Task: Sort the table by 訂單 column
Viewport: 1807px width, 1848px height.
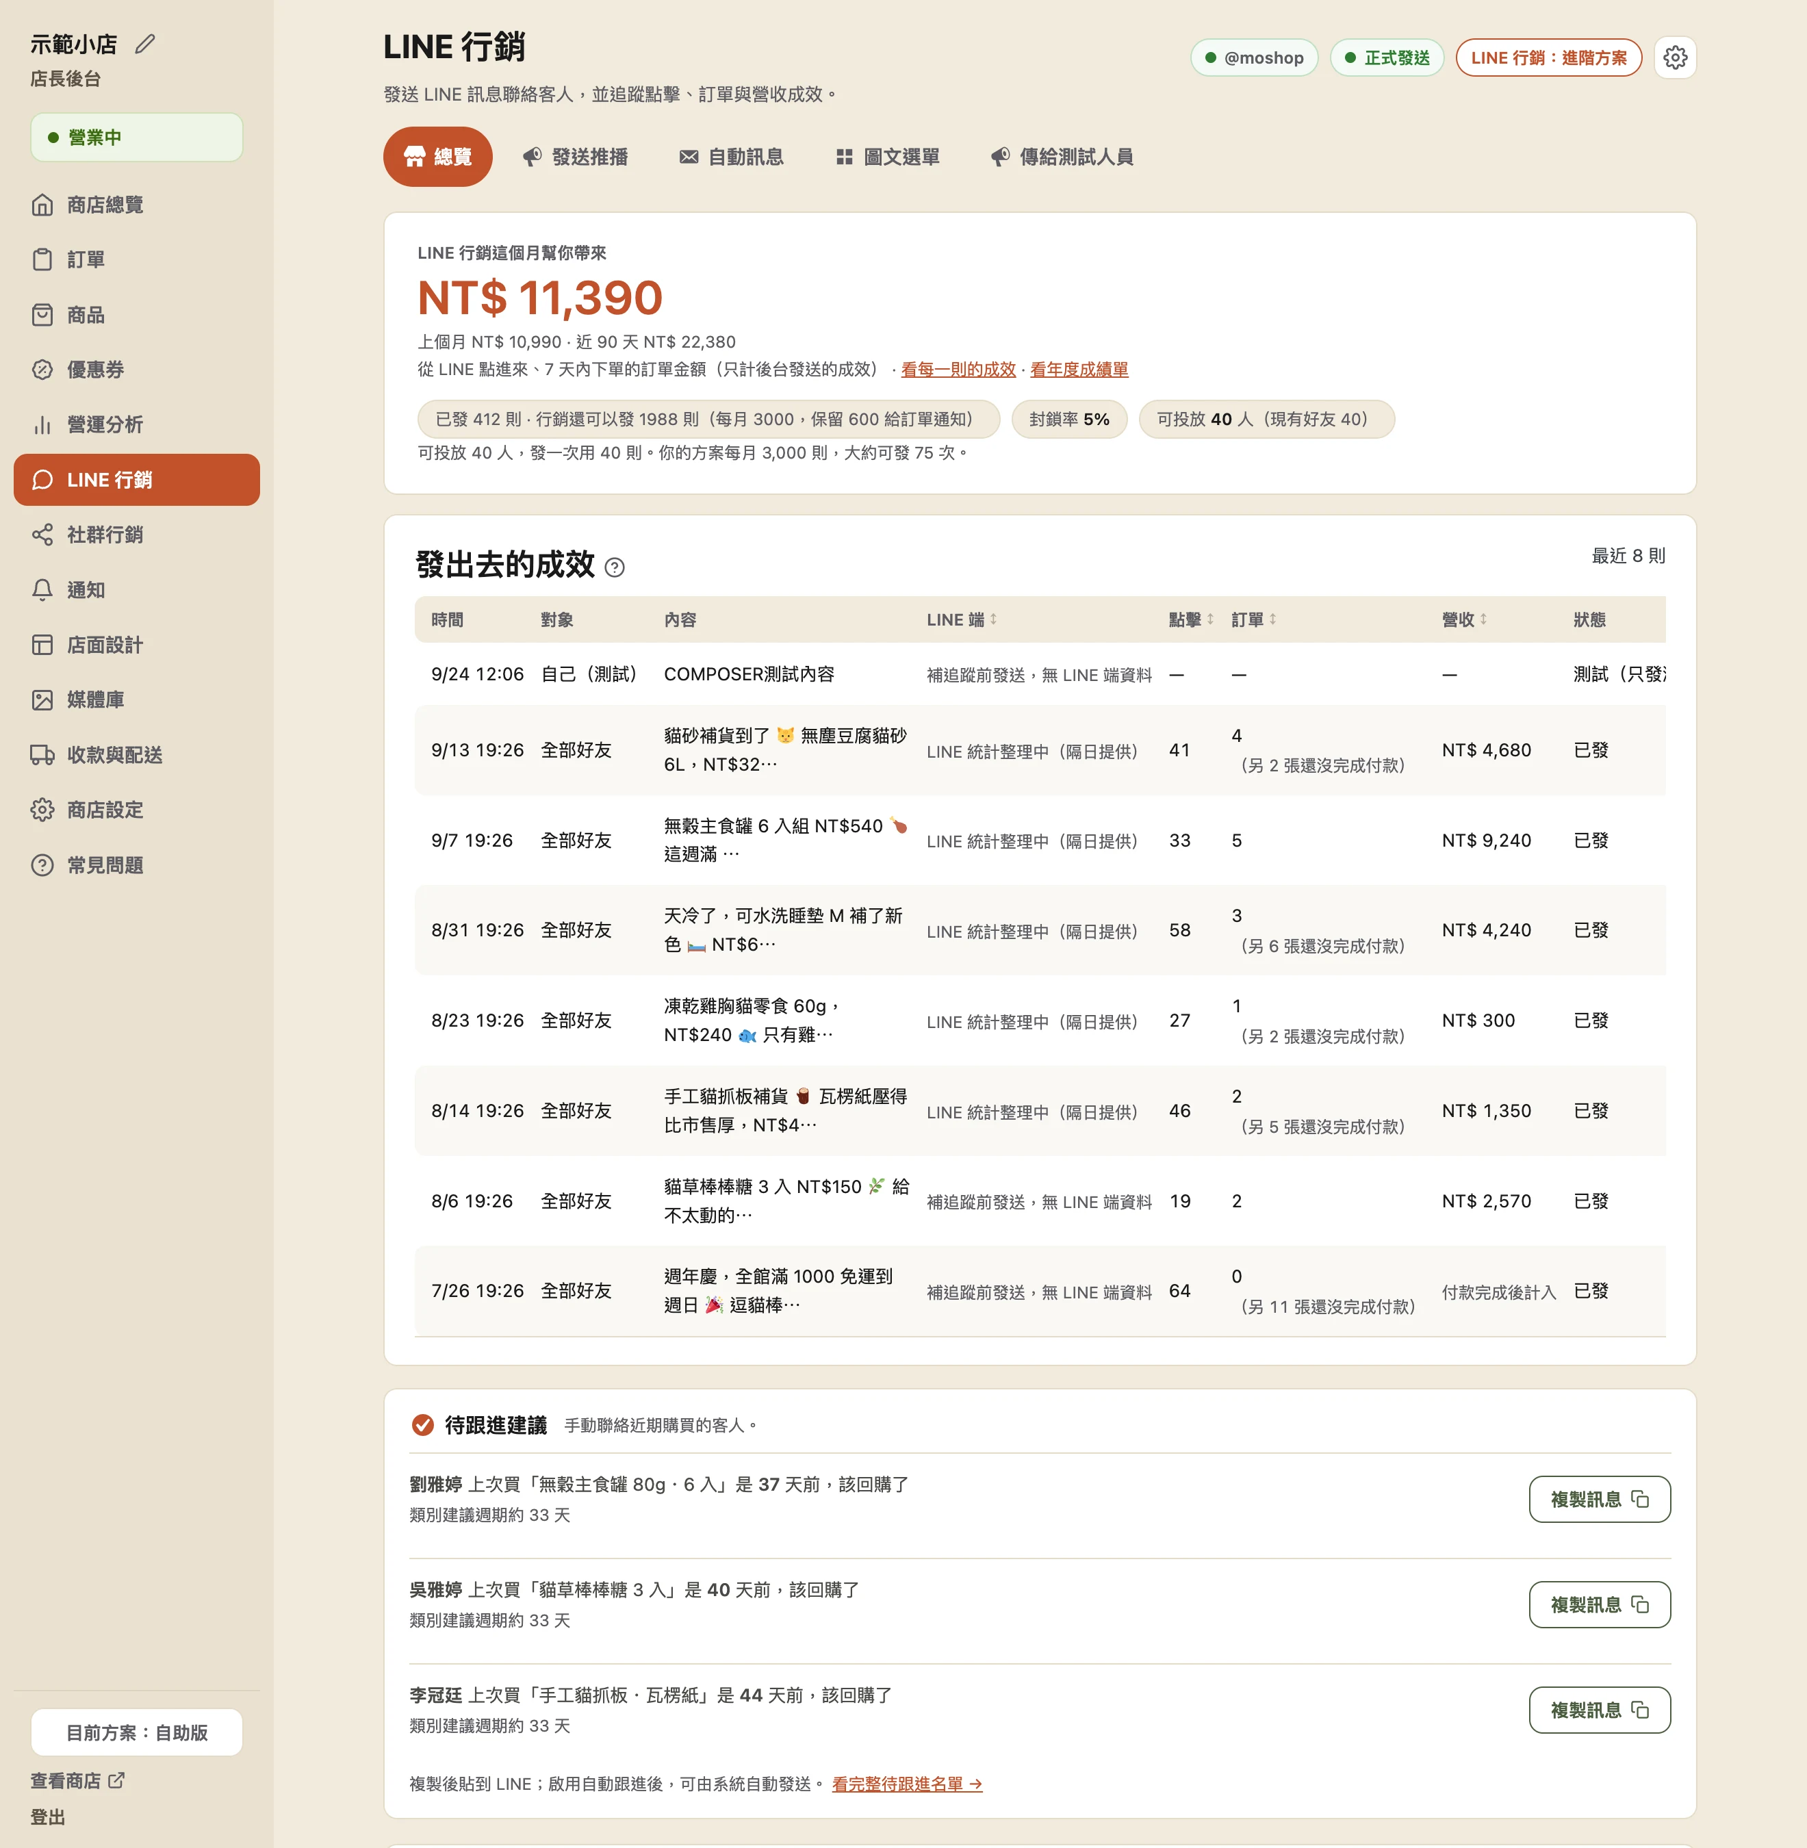Action: coord(1254,620)
